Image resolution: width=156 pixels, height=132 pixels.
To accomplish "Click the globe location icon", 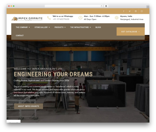I will click(x=117, y=18).
